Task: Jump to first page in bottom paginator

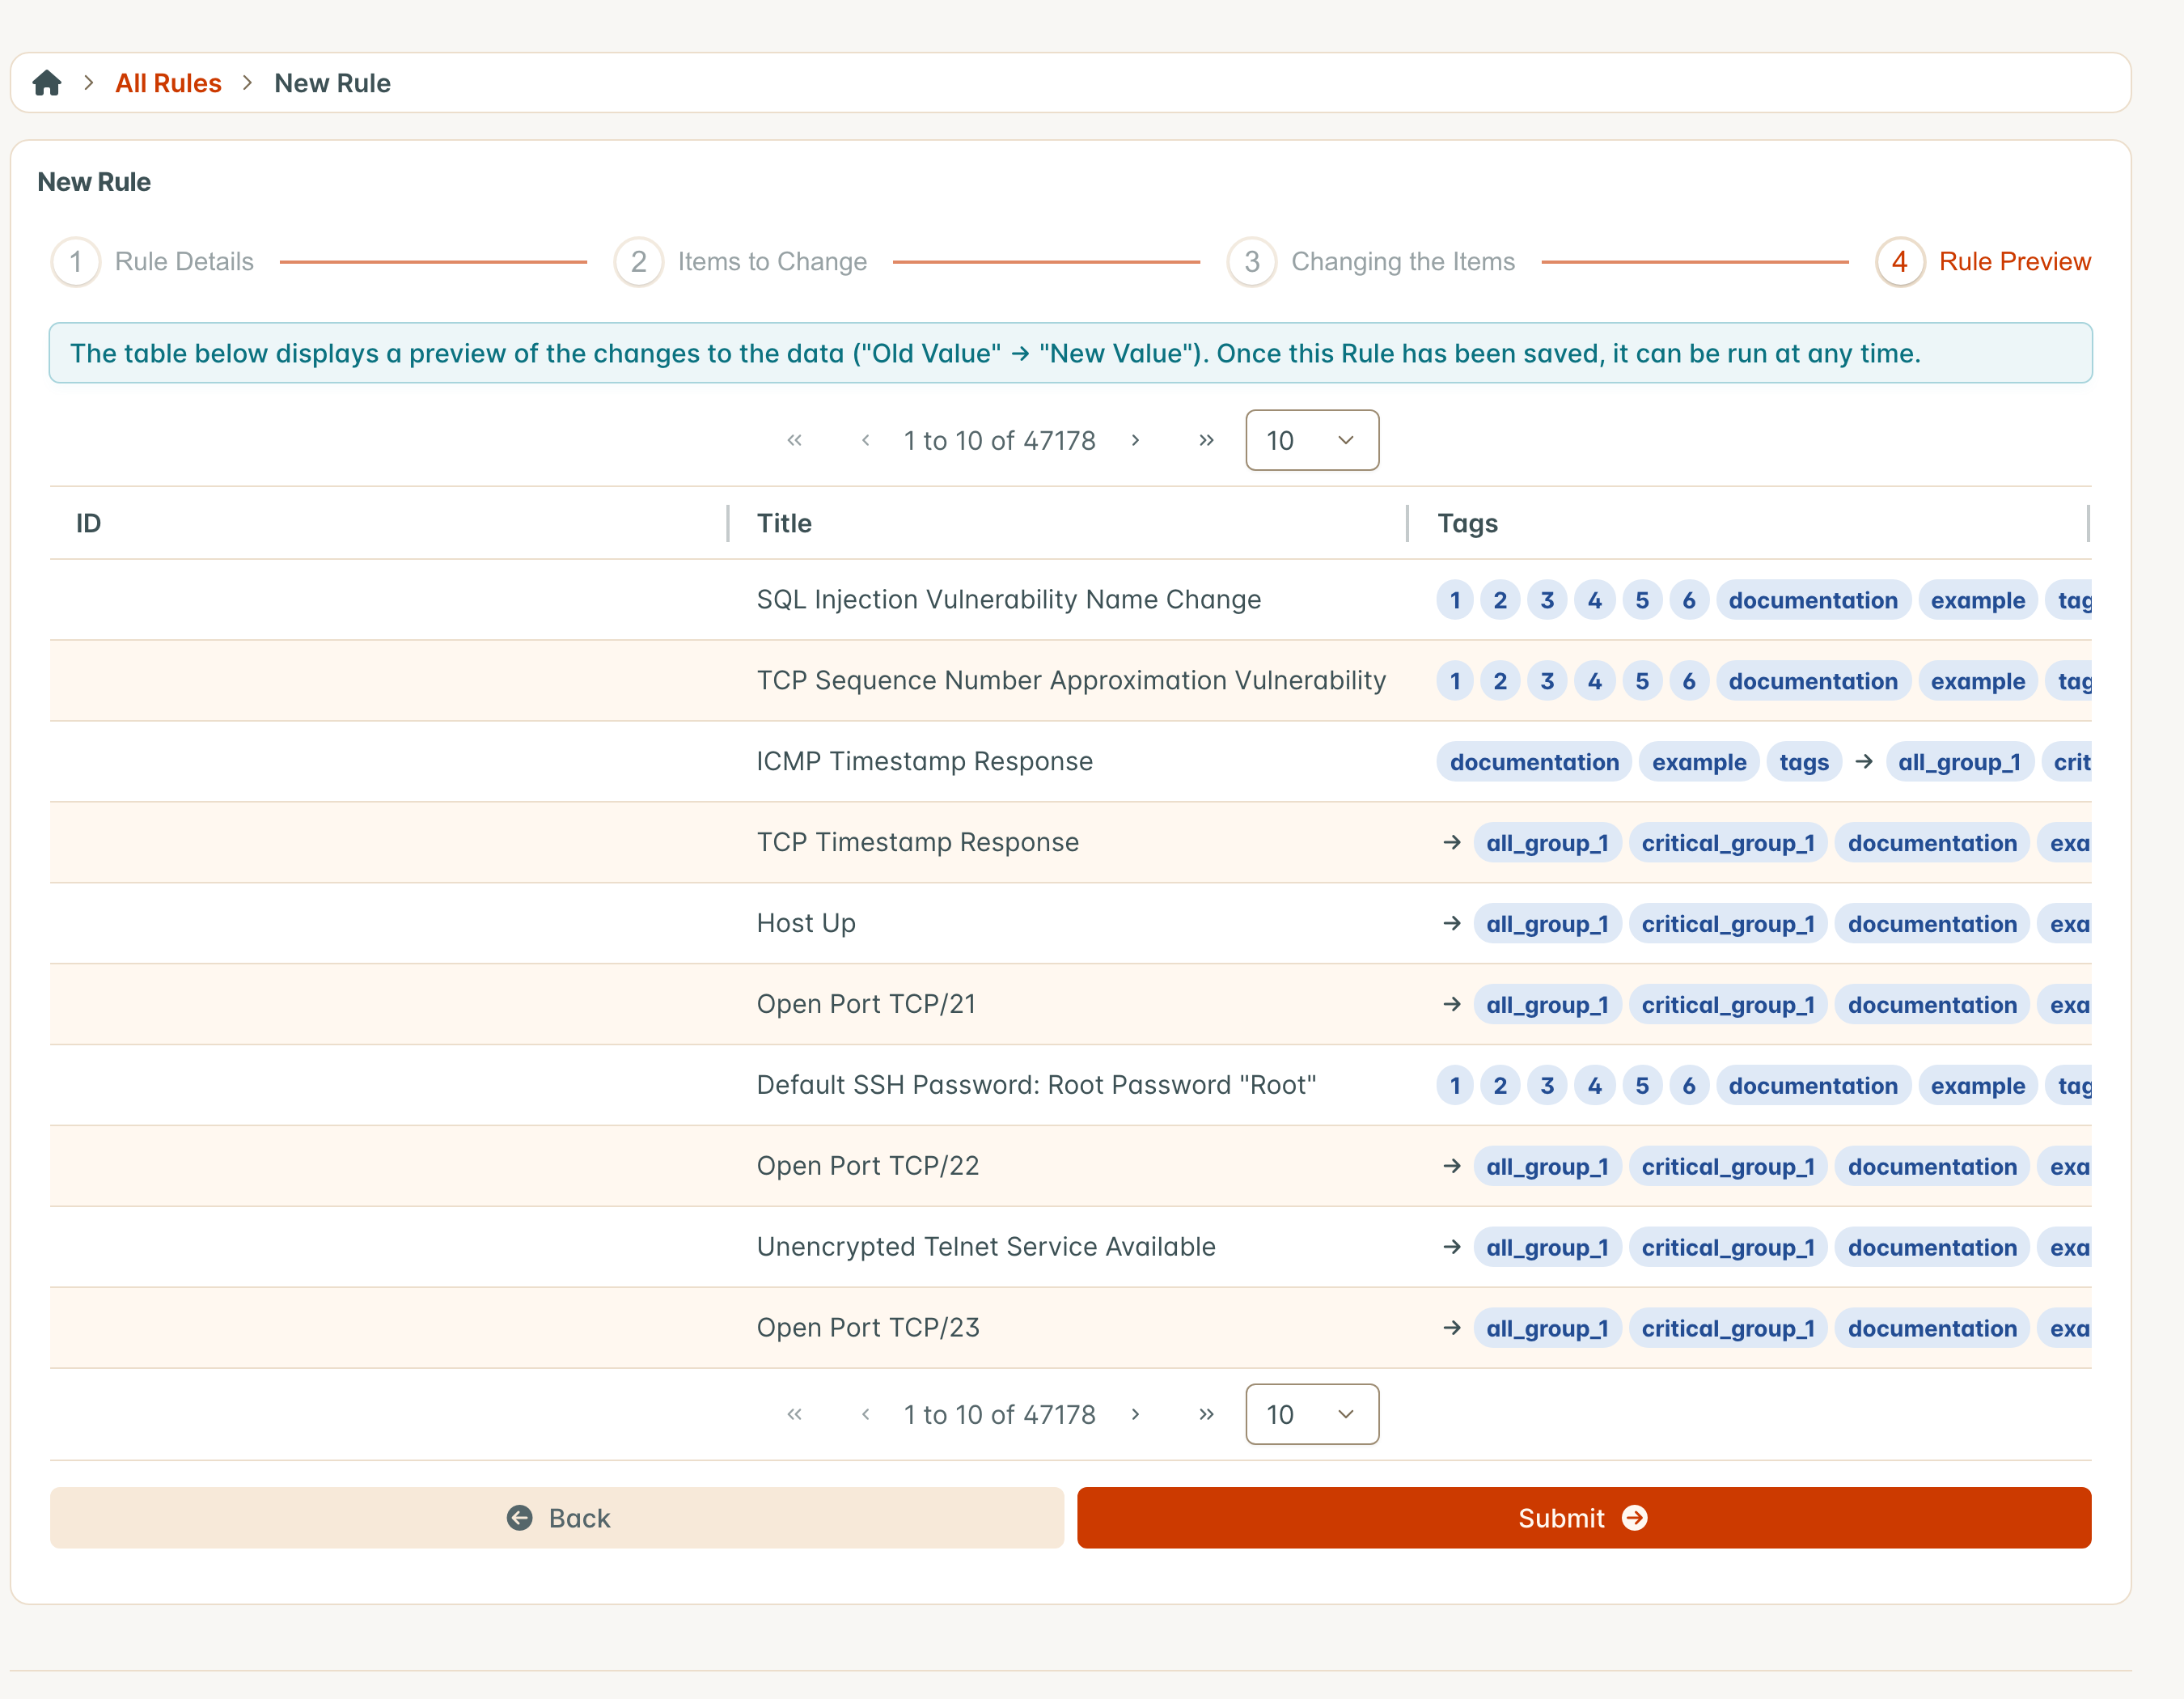Action: pos(794,1414)
